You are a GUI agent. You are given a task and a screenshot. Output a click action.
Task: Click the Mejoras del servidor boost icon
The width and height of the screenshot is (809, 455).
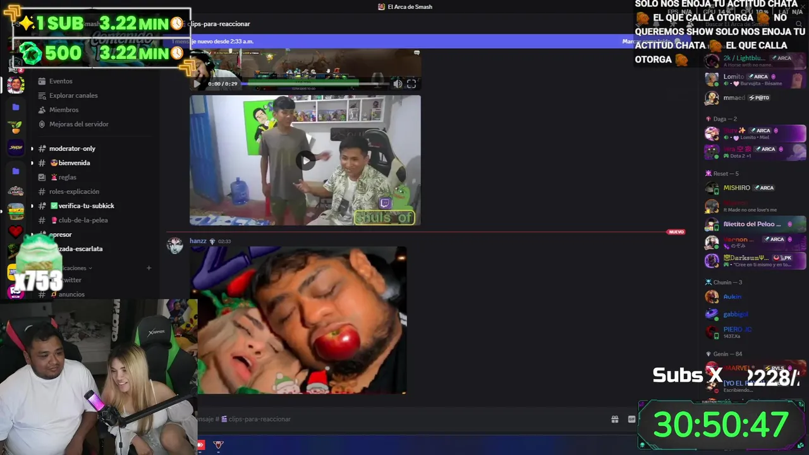[x=42, y=124]
